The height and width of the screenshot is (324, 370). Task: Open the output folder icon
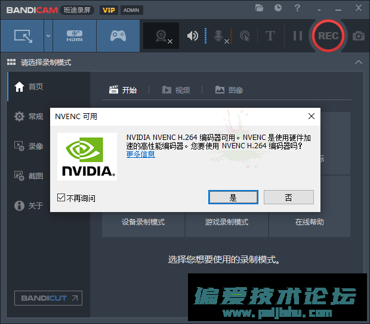tap(259, 8)
